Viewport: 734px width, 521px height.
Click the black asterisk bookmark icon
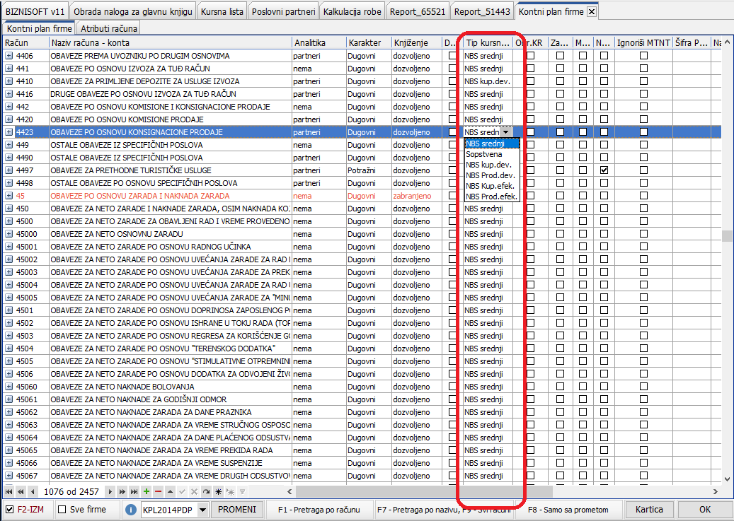pos(219,491)
